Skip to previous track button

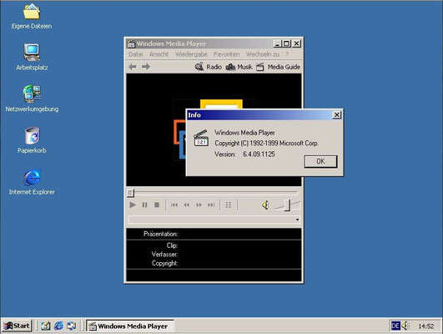(x=174, y=205)
